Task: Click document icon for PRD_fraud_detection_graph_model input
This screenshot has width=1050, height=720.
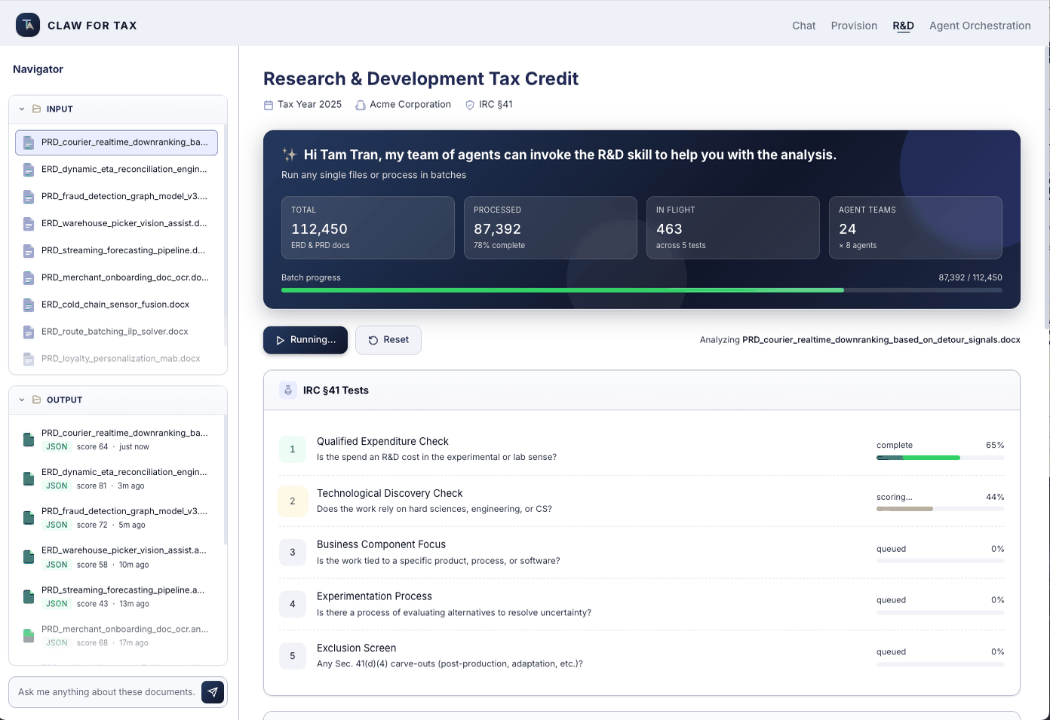Action: coord(29,197)
